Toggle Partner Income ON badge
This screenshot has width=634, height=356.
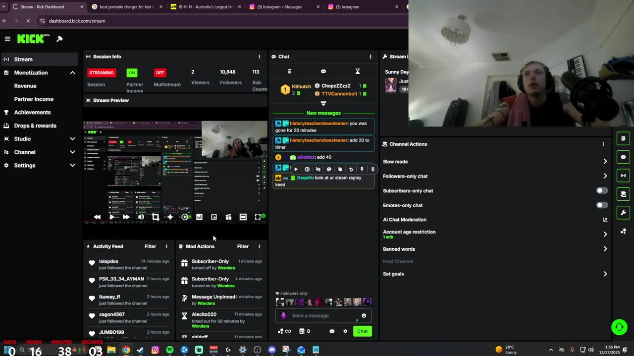[x=132, y=73]
